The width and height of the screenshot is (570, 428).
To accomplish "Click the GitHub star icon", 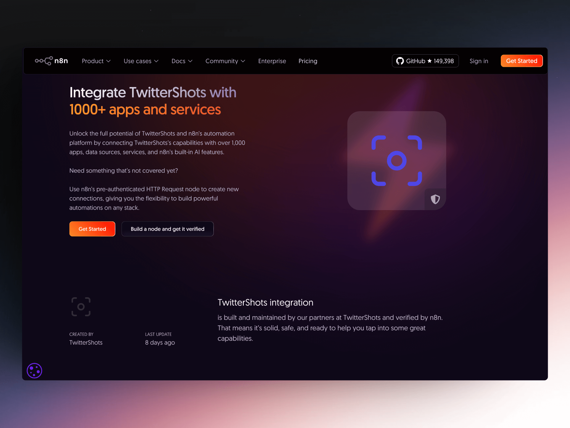I will 429,61.
